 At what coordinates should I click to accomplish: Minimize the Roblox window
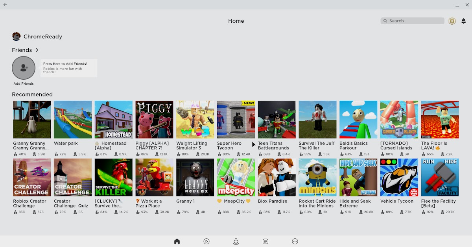click(457, 5)
